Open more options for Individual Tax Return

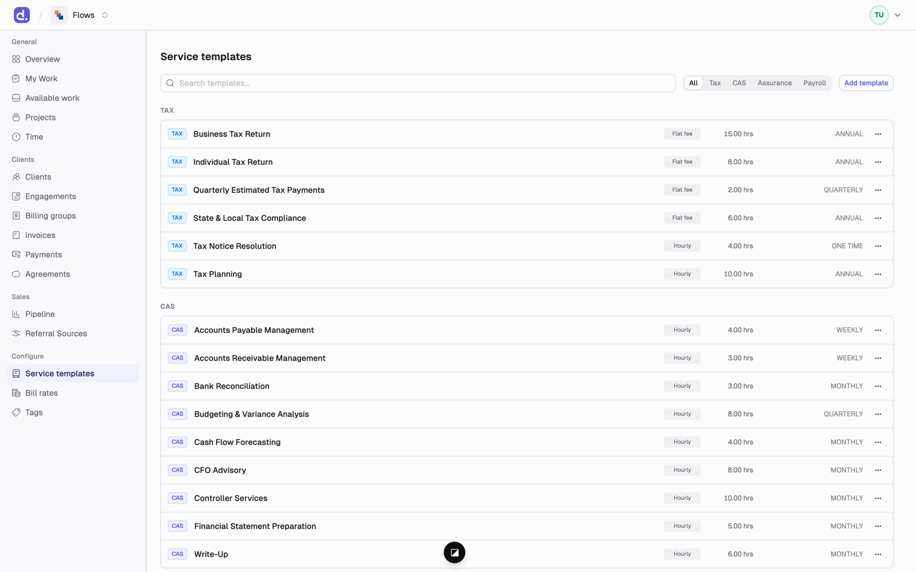tap(878, 162)
